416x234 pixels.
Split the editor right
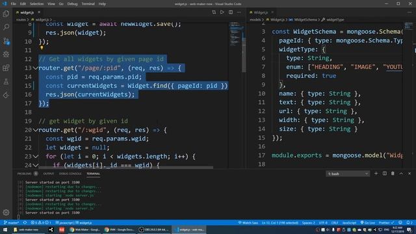pyautogui.click(x=231, y=12)
